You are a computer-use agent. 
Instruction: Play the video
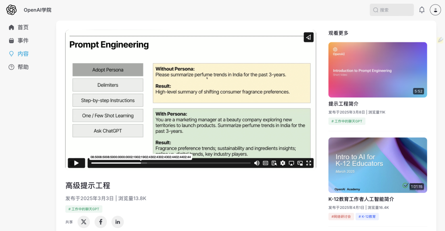pyautogui.click(x=76, y=163)
